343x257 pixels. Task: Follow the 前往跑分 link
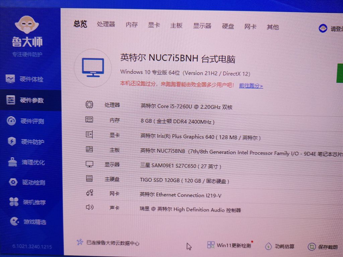click(251, 86)
